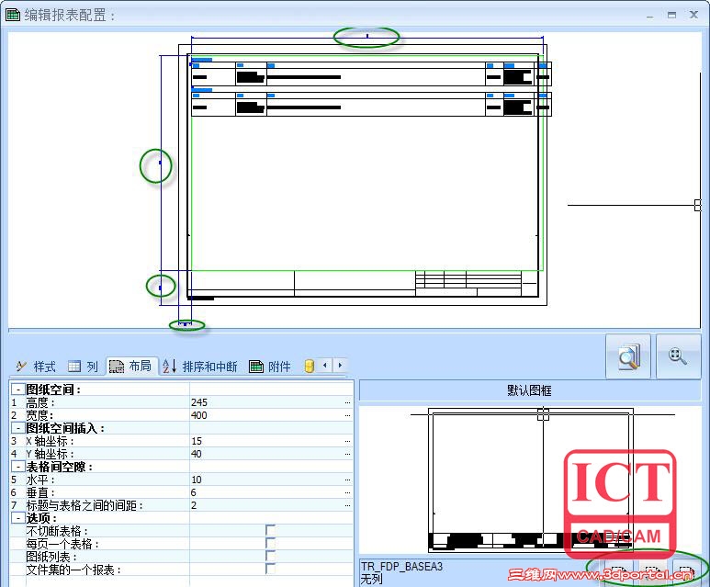Screen dimensions: 710x587
Task: Minimize the report configuration window
Action: point(650,15)
